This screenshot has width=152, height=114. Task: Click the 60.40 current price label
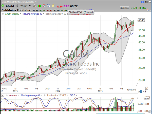[x=141, y=20]
